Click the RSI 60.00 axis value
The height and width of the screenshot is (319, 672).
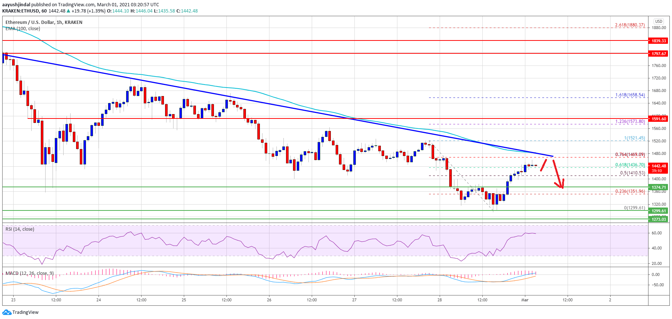tap(657, 233)
